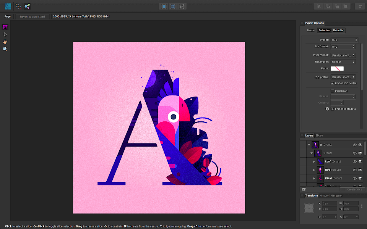Viewport: 367px width, 229px height.
Task: Select the Slice Selection arrow tool
Action: point(5,34)
